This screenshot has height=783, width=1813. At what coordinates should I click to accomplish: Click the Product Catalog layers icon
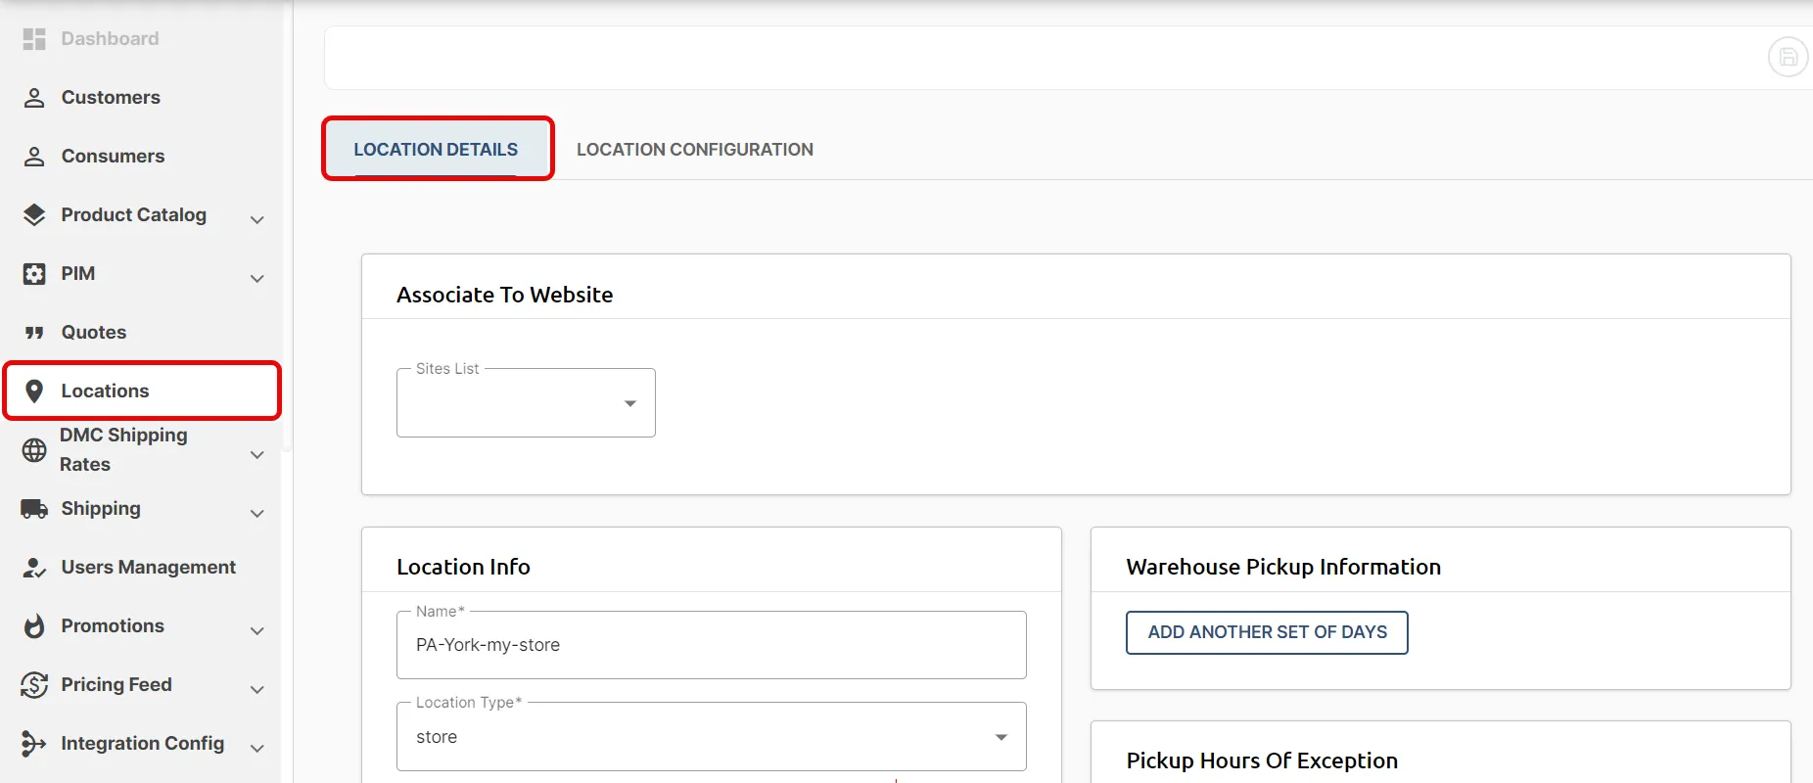point(34,215)
